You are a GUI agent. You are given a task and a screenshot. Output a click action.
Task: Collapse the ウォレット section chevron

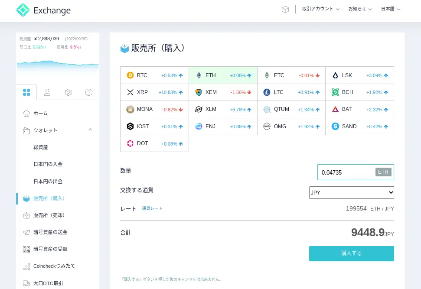(x=90, y=130)
